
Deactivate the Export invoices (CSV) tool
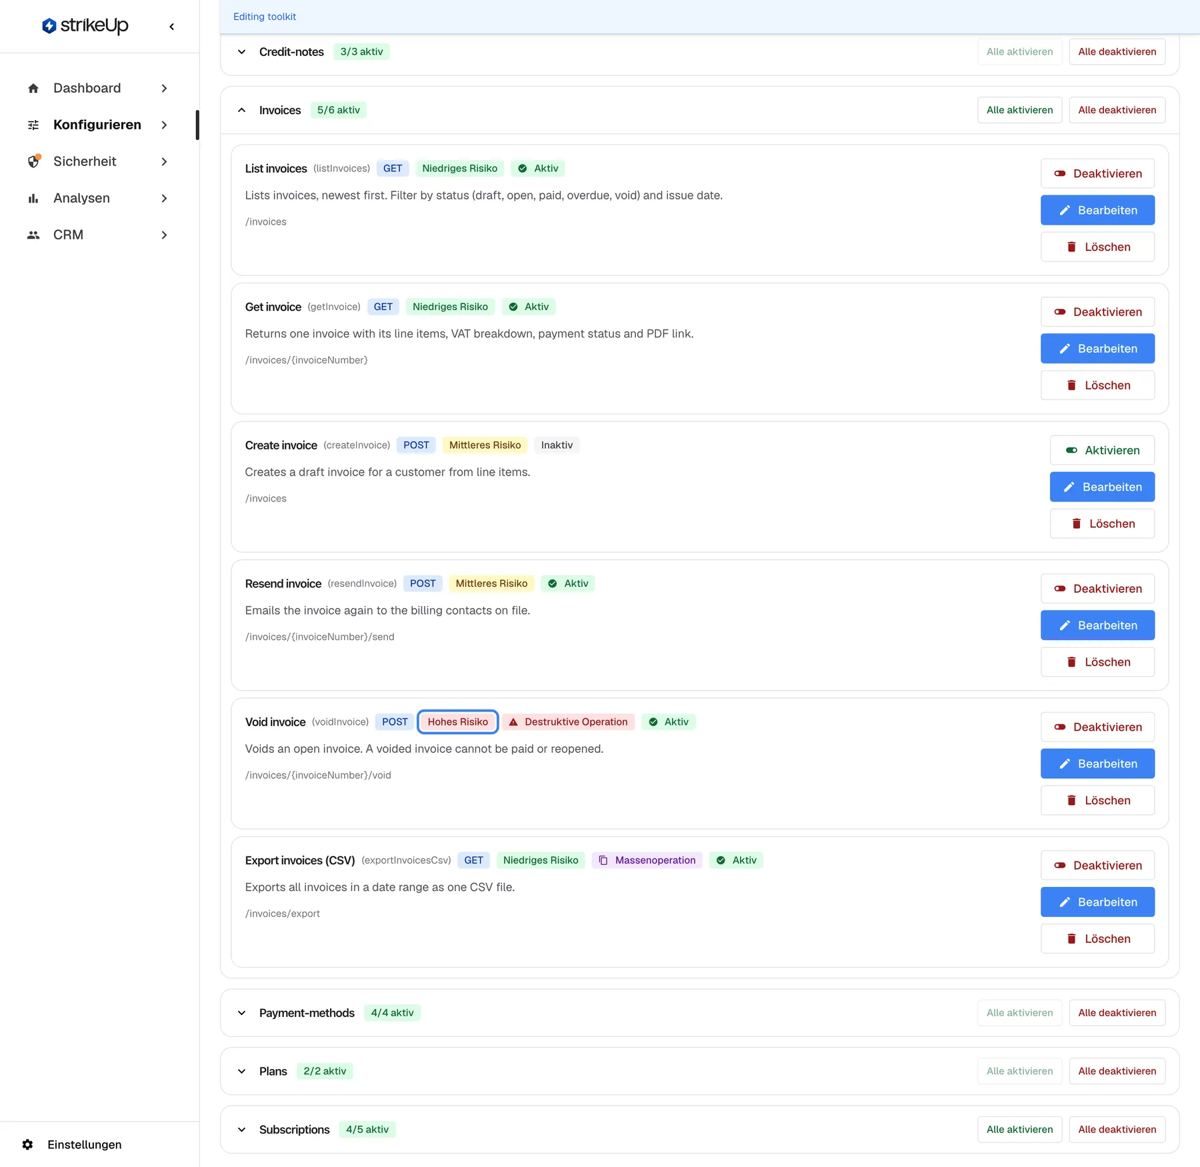tap(1097, 866)
